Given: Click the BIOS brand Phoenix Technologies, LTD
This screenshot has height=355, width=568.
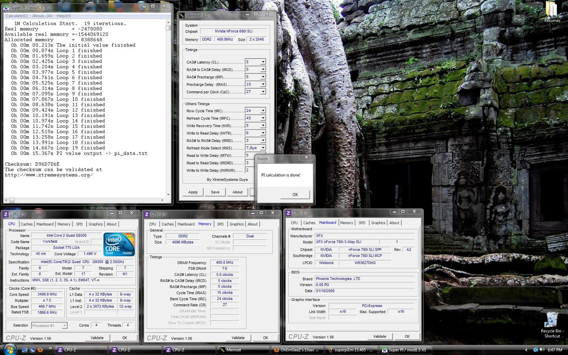Looking at the screenshot, I should coord(365,279).
